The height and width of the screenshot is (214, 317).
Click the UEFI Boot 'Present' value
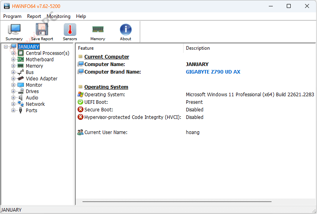click(x=194, y=102)
